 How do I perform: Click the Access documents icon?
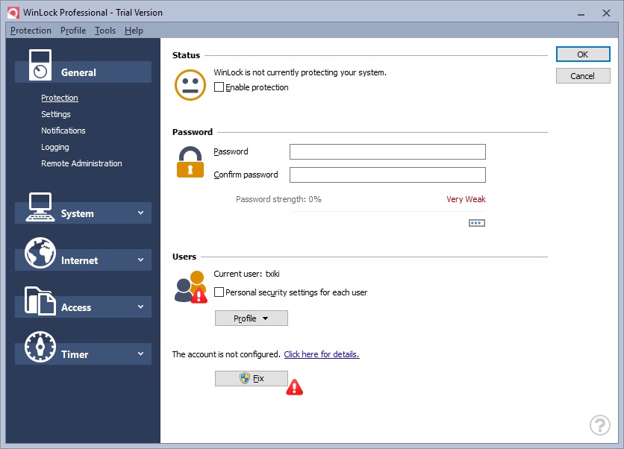coord(40,301)
